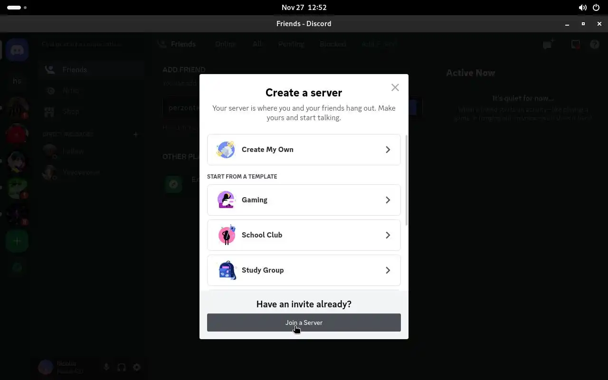Choose the School Club template
This screenshot has height=380, width=608.
[x=304, y=235]
